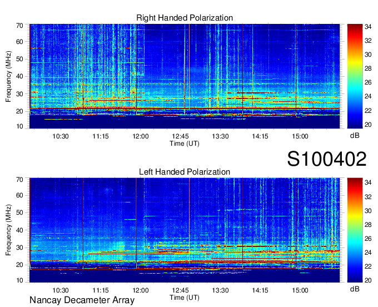Click the 13:30 tick under the right-handed plot

click(x=220, y=136)
